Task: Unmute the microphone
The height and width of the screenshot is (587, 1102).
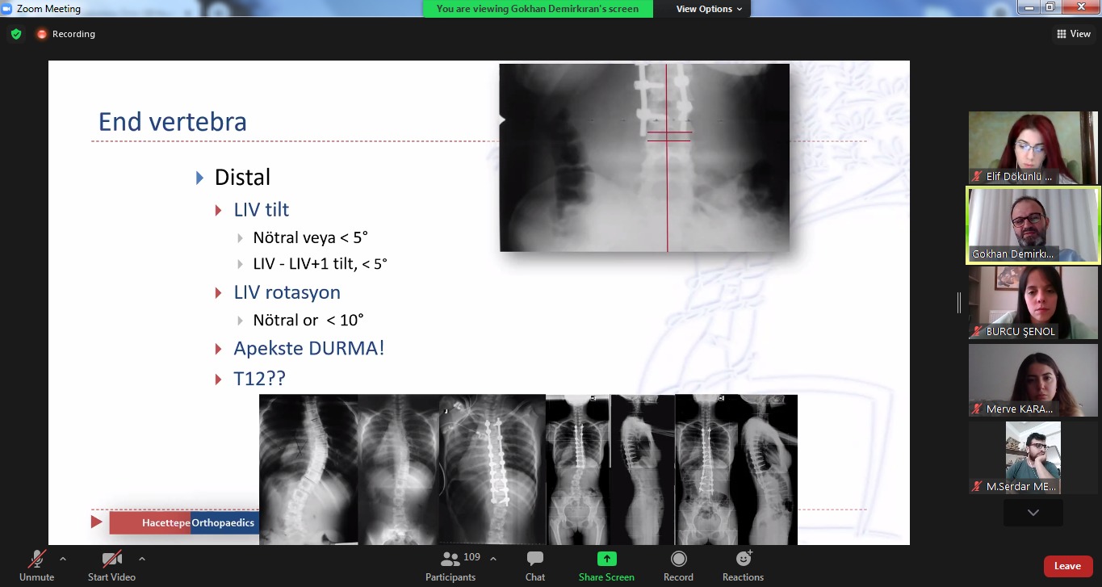Action: pos(37,565)
